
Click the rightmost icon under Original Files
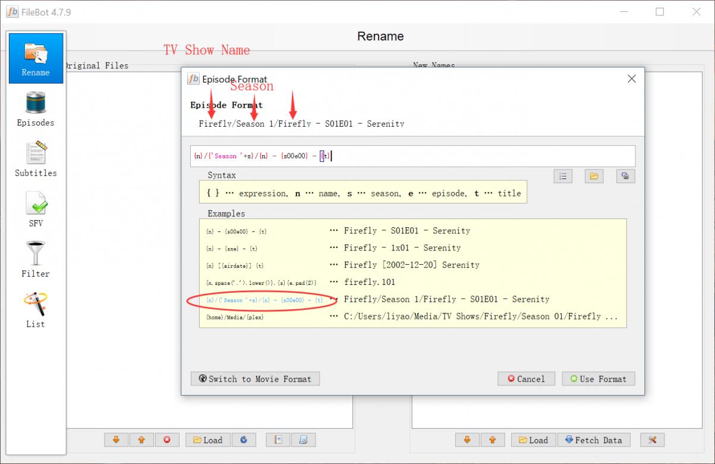pos(303,440)
